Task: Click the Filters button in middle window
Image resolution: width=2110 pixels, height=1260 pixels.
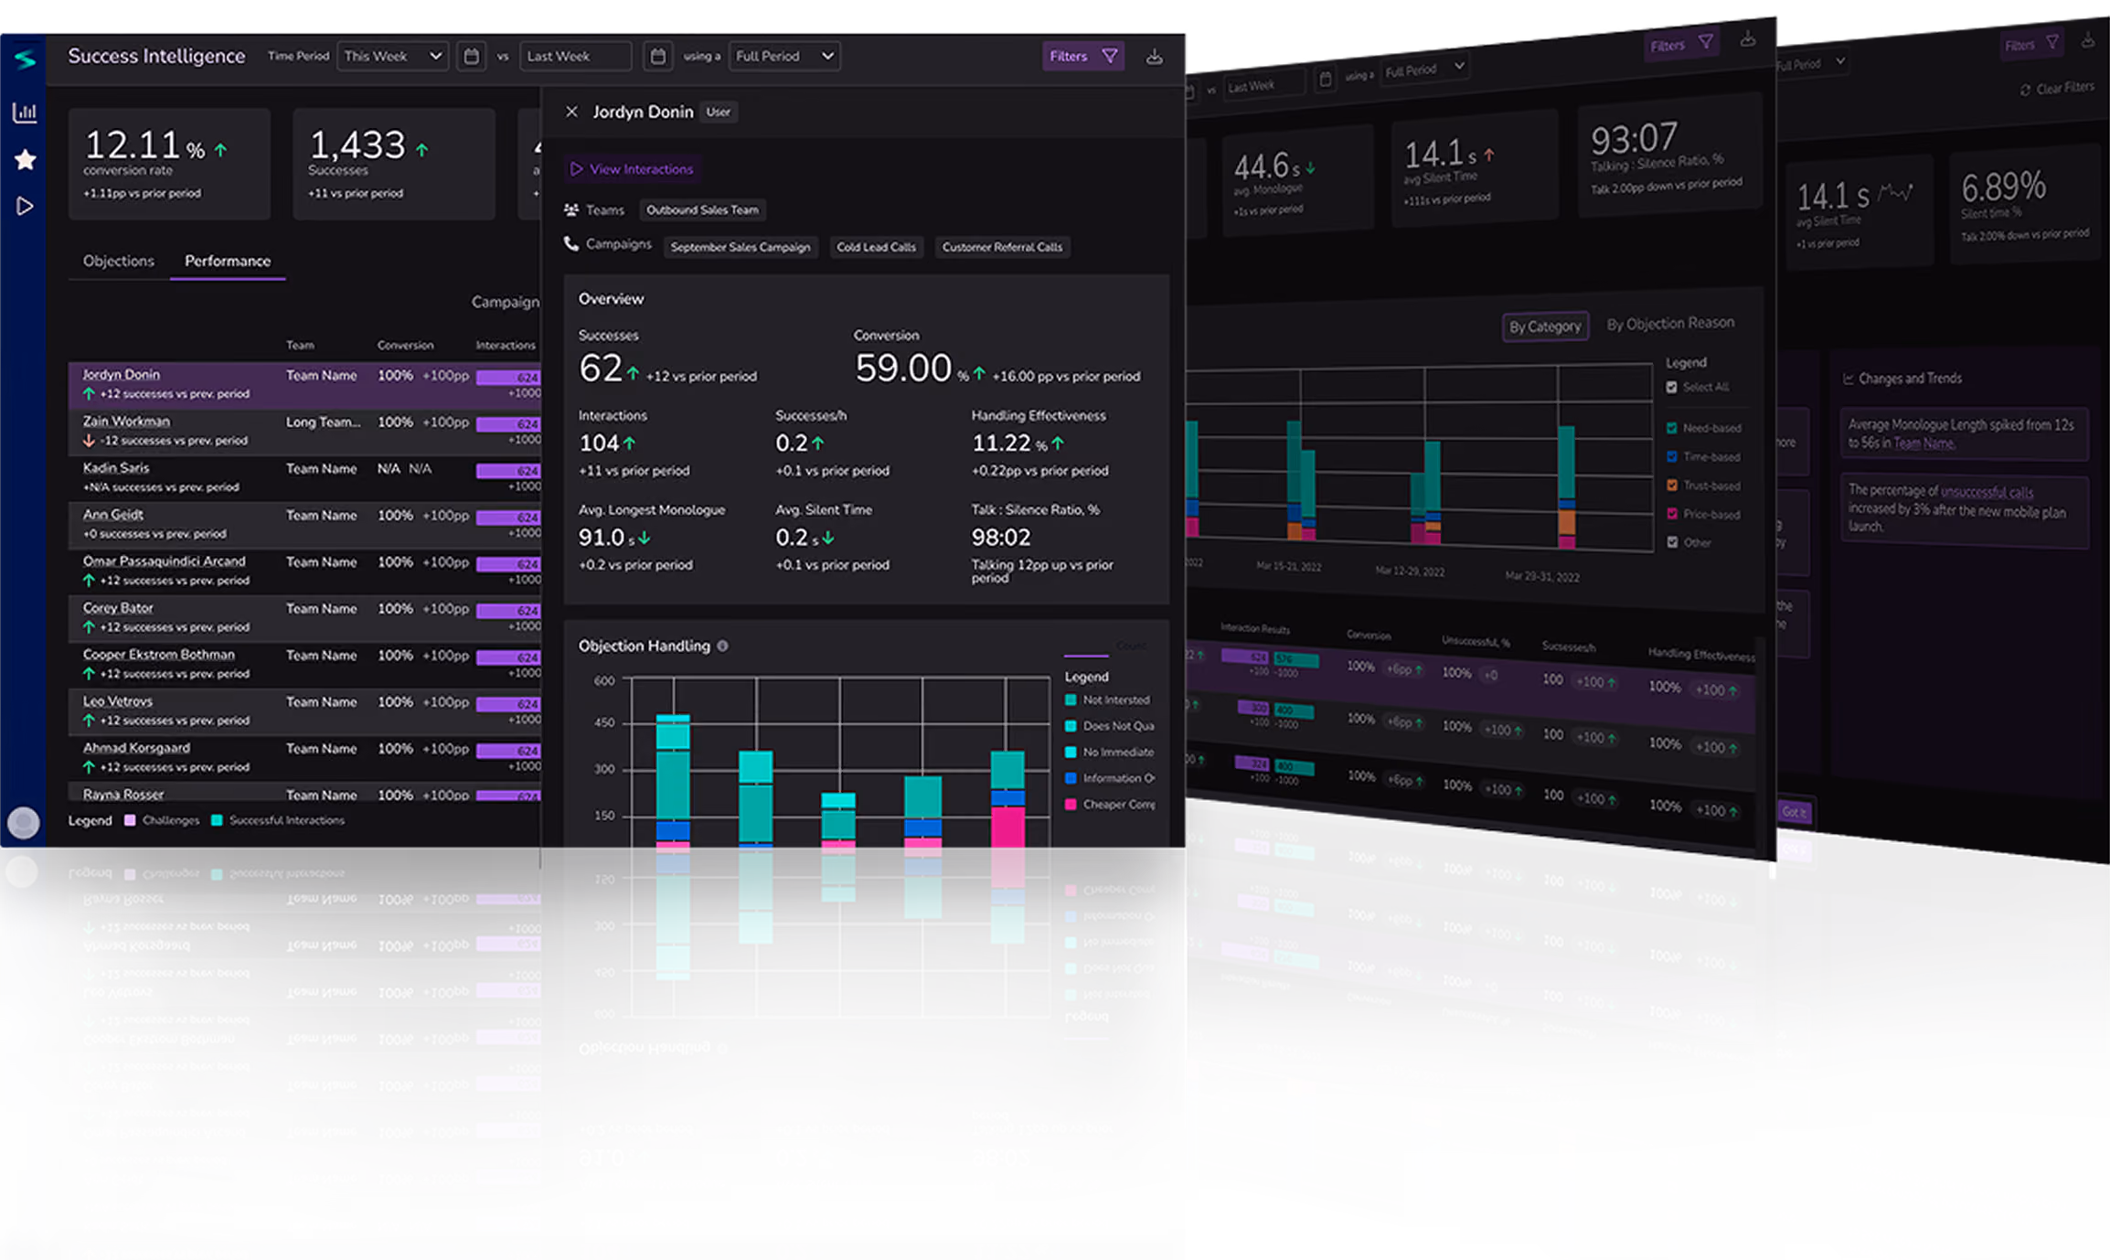Action: point(1680,44)
